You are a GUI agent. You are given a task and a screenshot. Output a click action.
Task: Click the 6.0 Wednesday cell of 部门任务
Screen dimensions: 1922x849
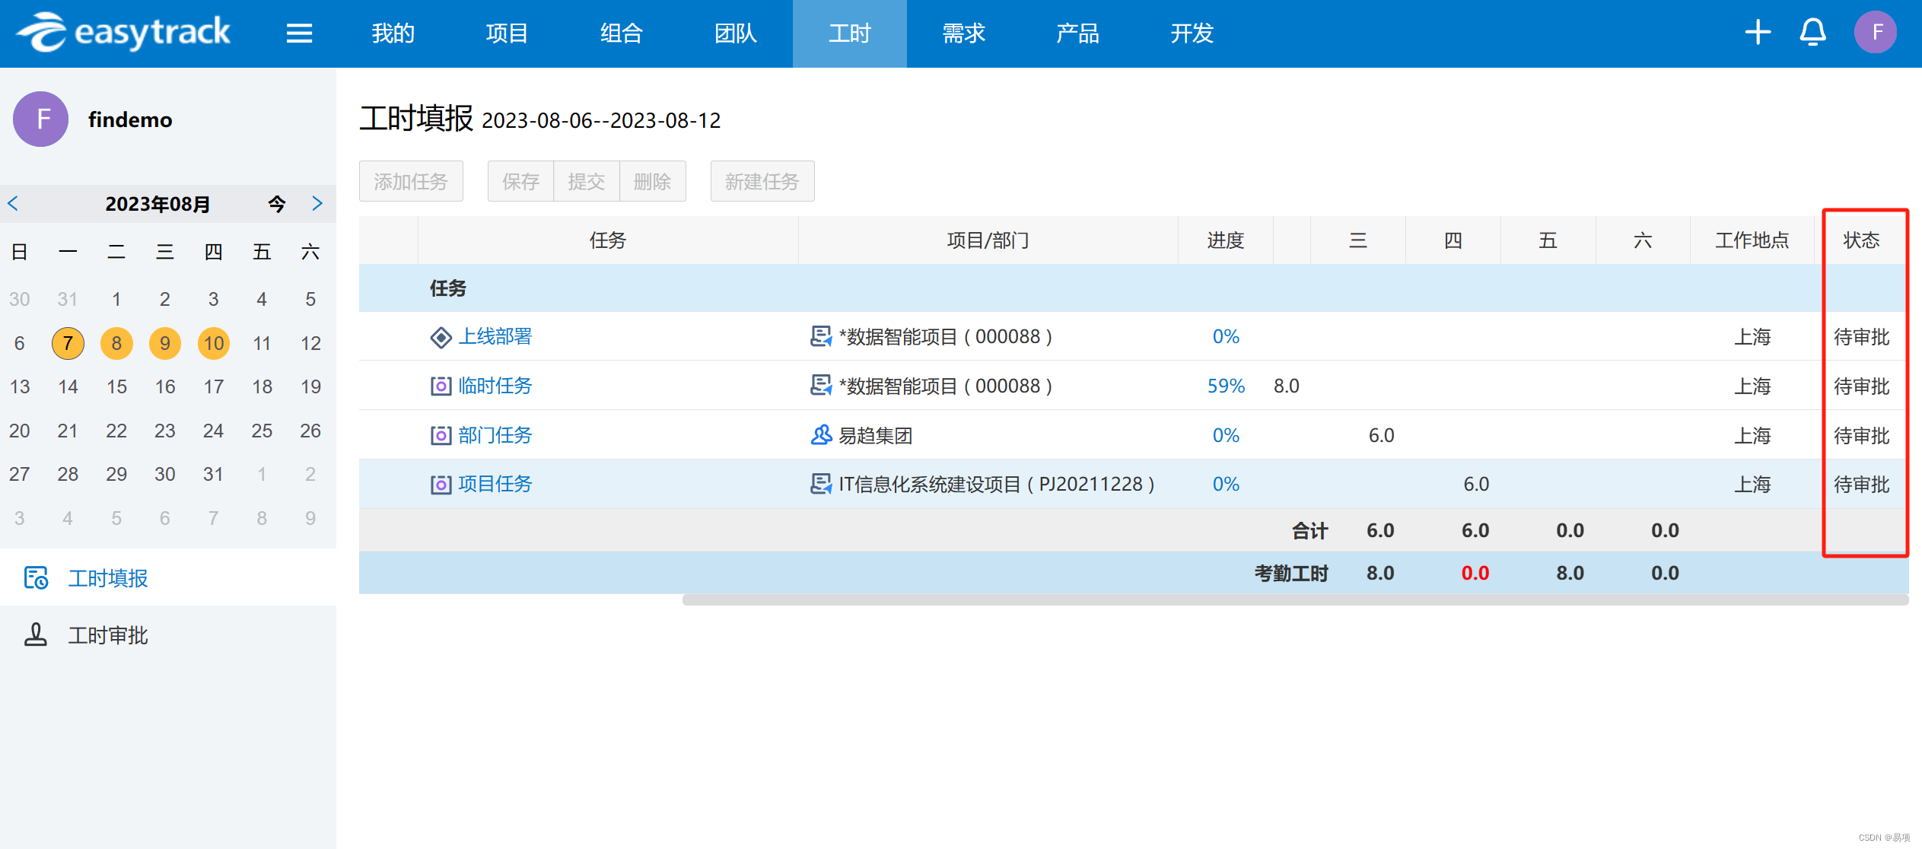pyautogui.click(x=1381, y=435)
